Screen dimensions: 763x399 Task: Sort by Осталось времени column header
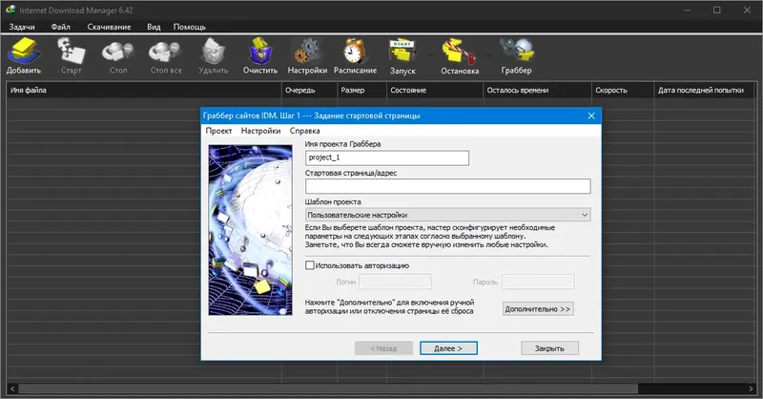coord(538,90)
